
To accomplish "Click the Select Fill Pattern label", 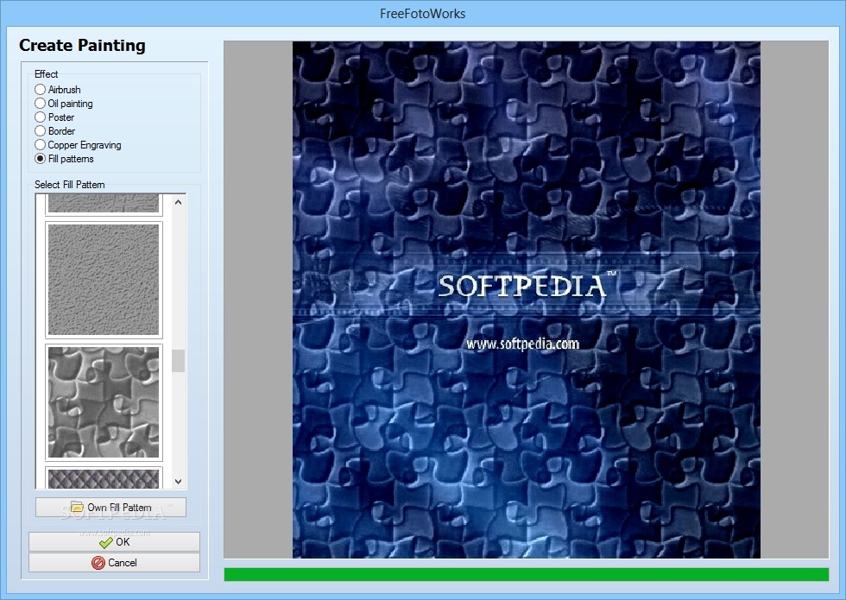I will point(70,185).
